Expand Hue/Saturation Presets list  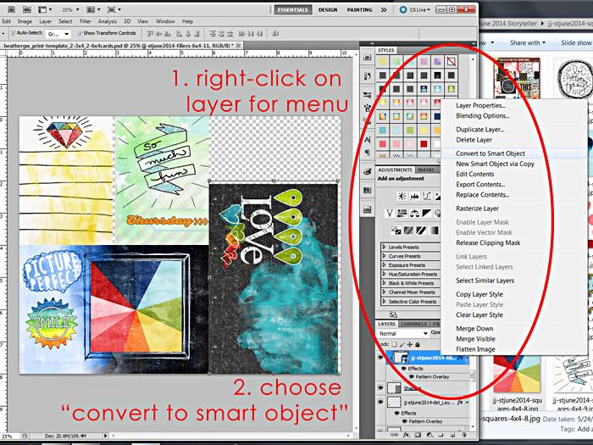[x=385, y=274]
